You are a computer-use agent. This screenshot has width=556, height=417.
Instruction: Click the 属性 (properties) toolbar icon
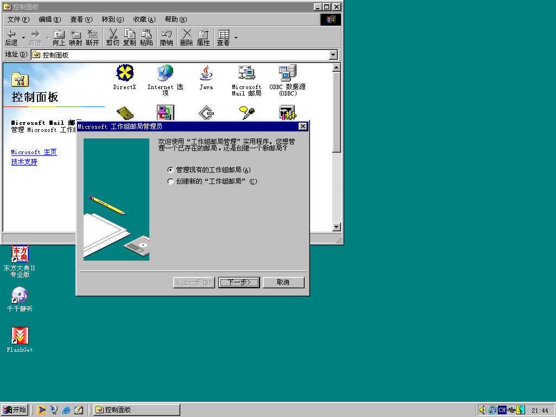(x=203, y=37)
